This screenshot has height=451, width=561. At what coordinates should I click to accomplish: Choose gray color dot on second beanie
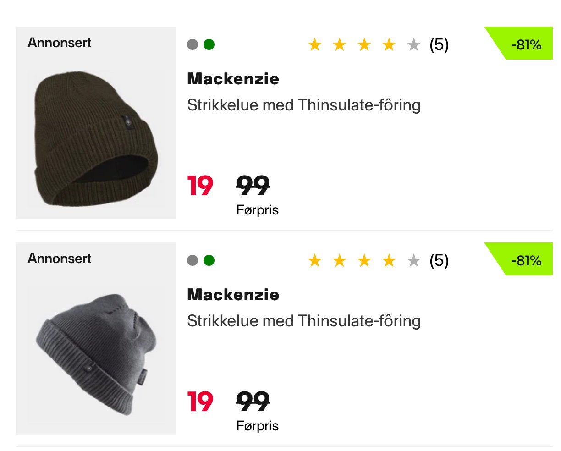point(192,260)
